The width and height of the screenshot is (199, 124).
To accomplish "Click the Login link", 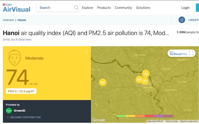I will coord(185,8).
